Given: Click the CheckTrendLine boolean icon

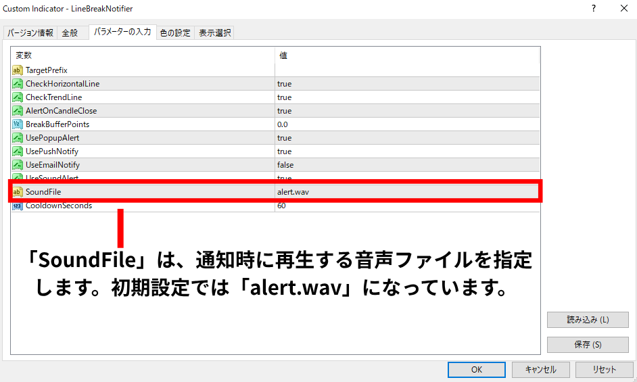Looking at the screenshot, I should tap(18, 97).
